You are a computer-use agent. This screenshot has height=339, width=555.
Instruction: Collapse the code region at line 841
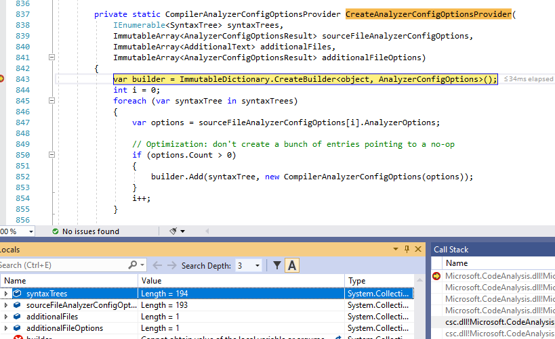(x=52, y=58)
